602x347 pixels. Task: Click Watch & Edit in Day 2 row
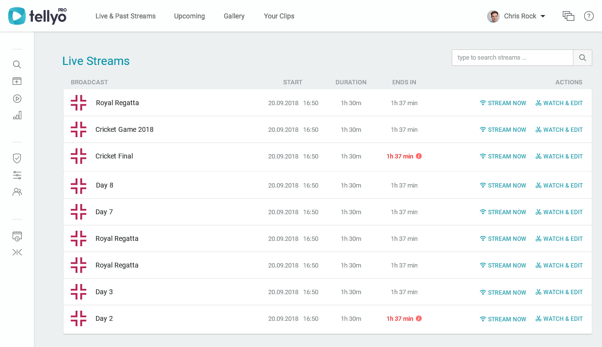559,319
